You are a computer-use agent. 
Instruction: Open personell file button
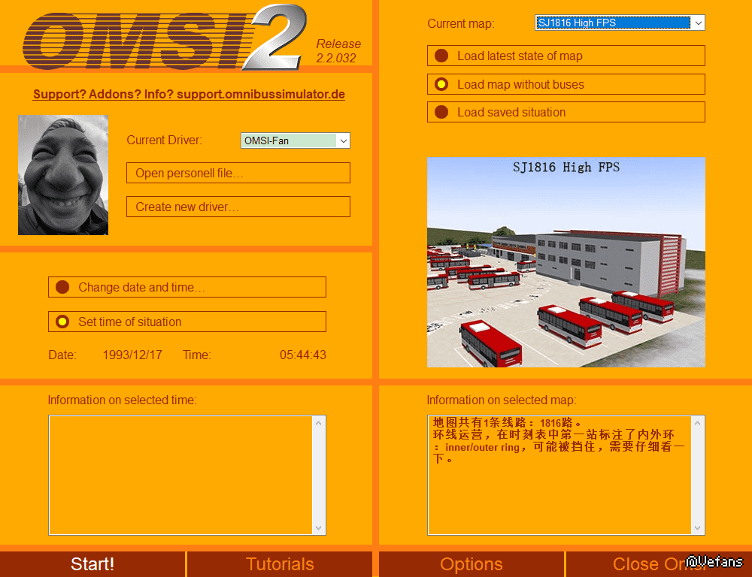coord(238,173)
